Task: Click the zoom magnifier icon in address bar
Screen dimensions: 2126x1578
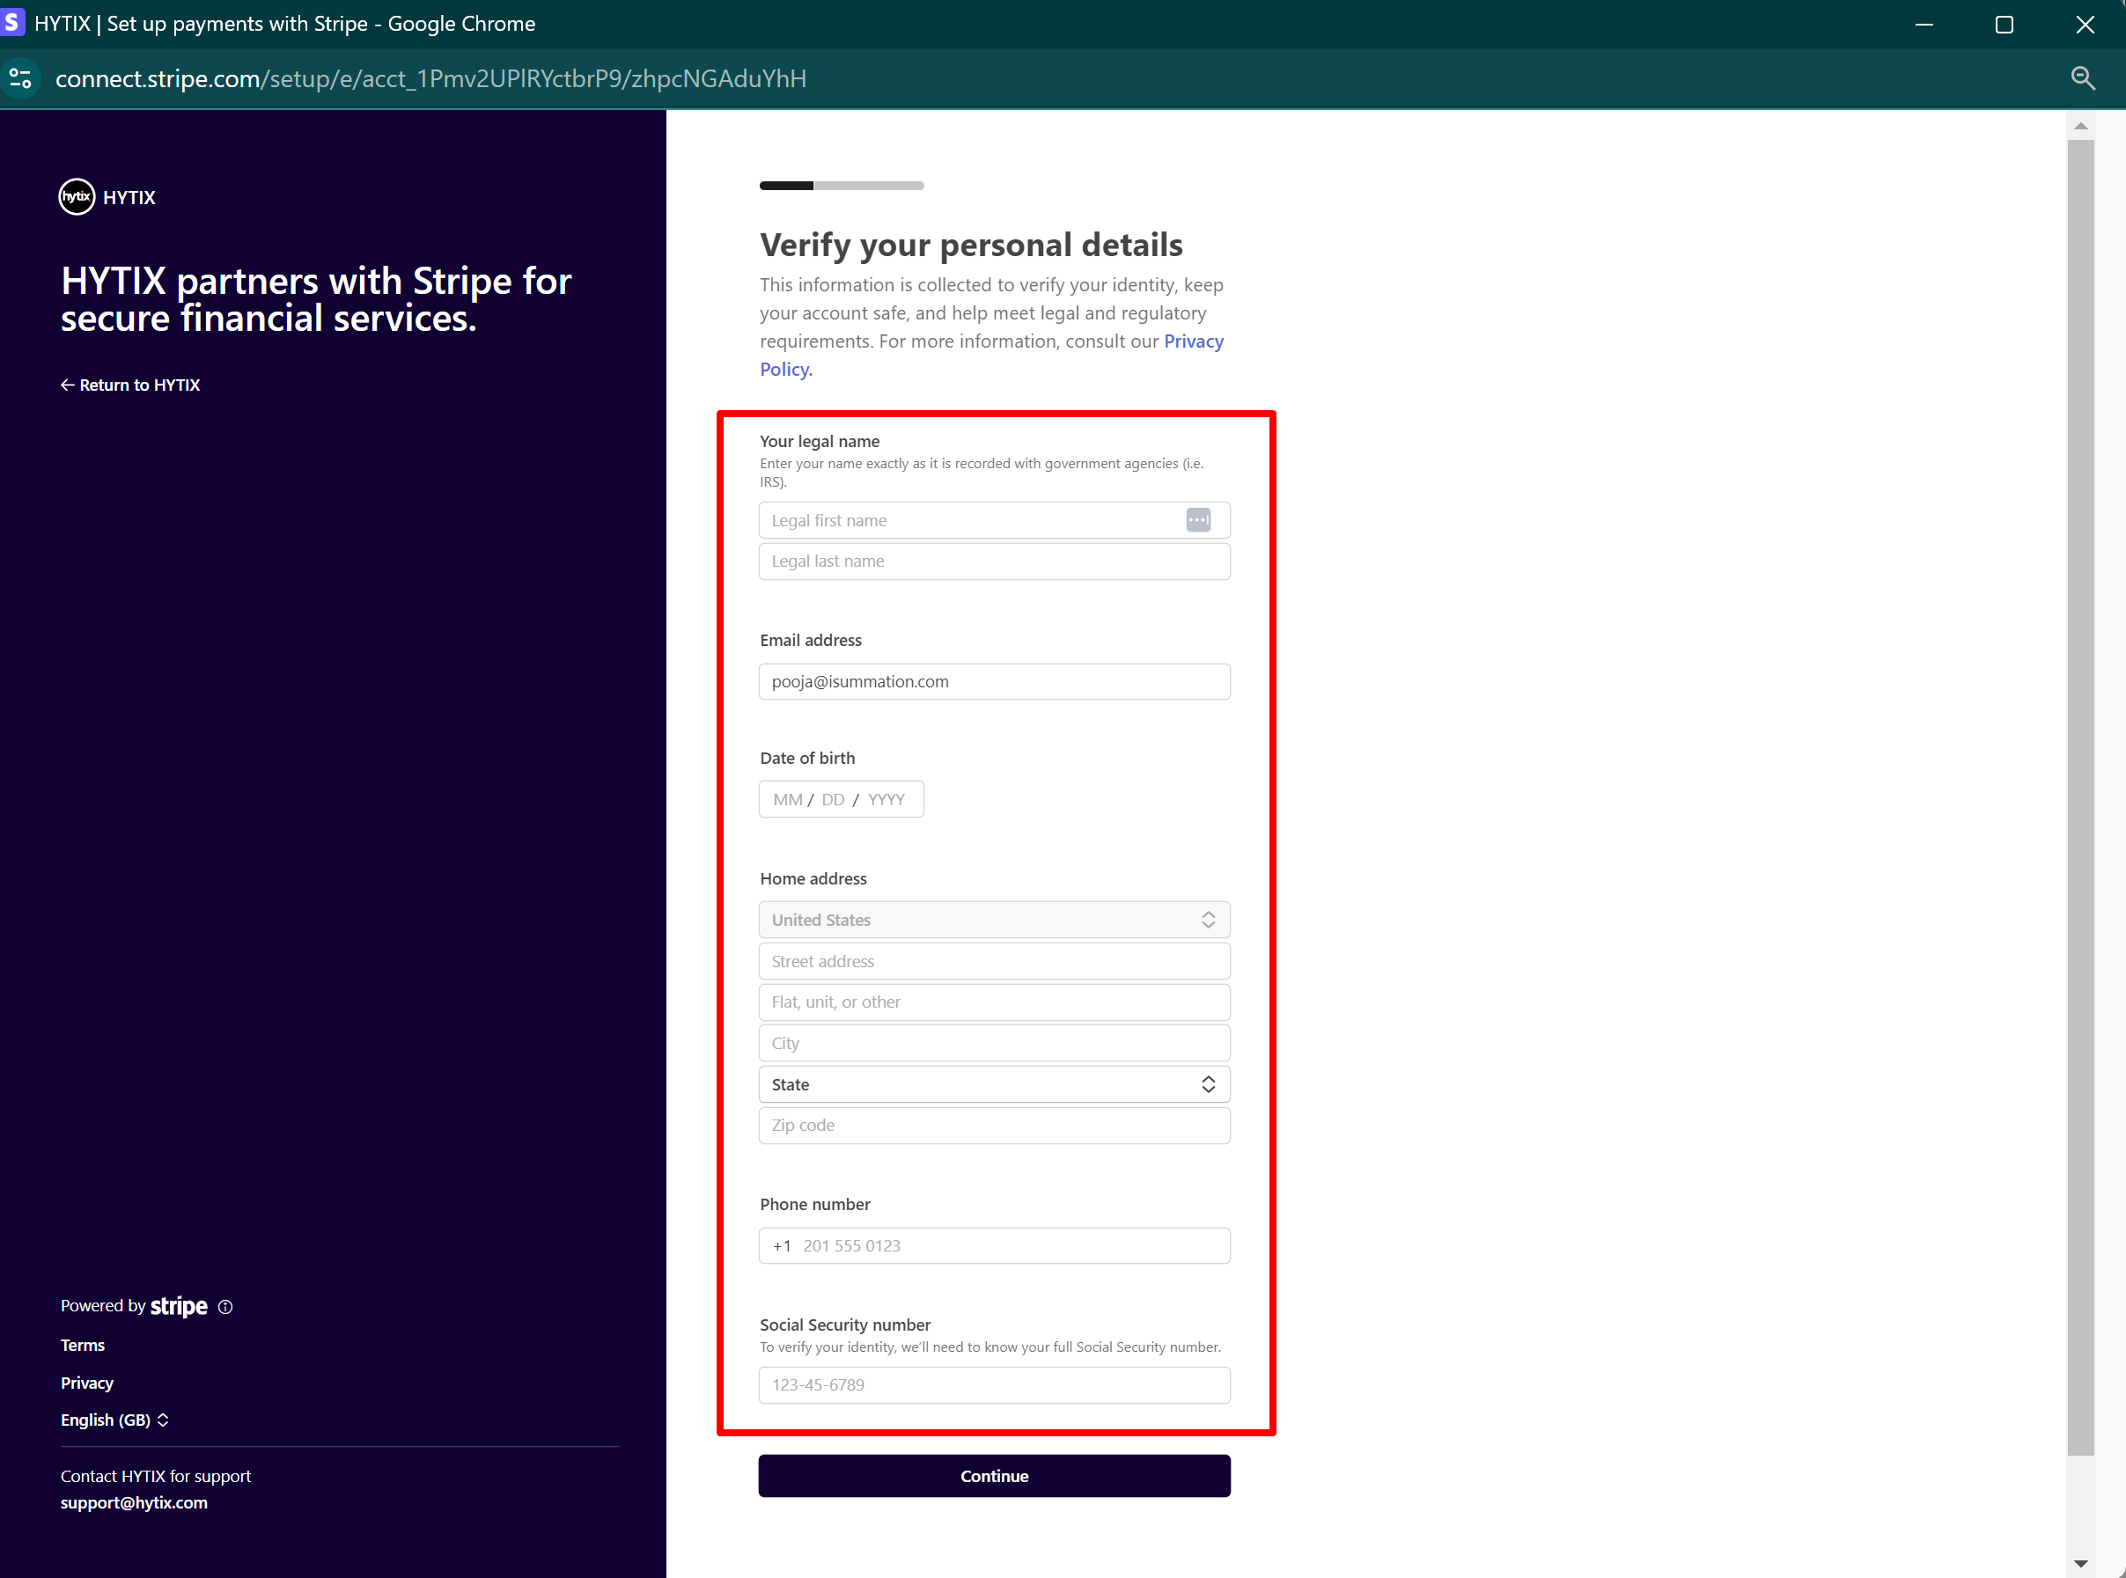Action: tap(2082, 78)
